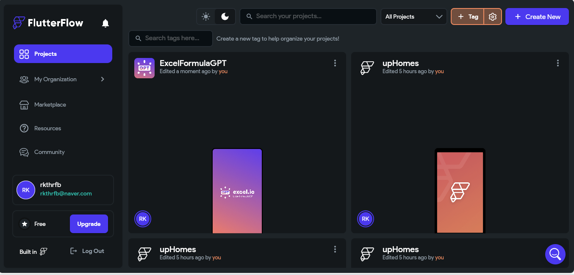Click the My Organization people icon
The image size is (574, 275).
coord(24,79)
